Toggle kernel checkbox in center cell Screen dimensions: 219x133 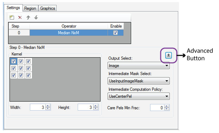click(x=21, y=68)
